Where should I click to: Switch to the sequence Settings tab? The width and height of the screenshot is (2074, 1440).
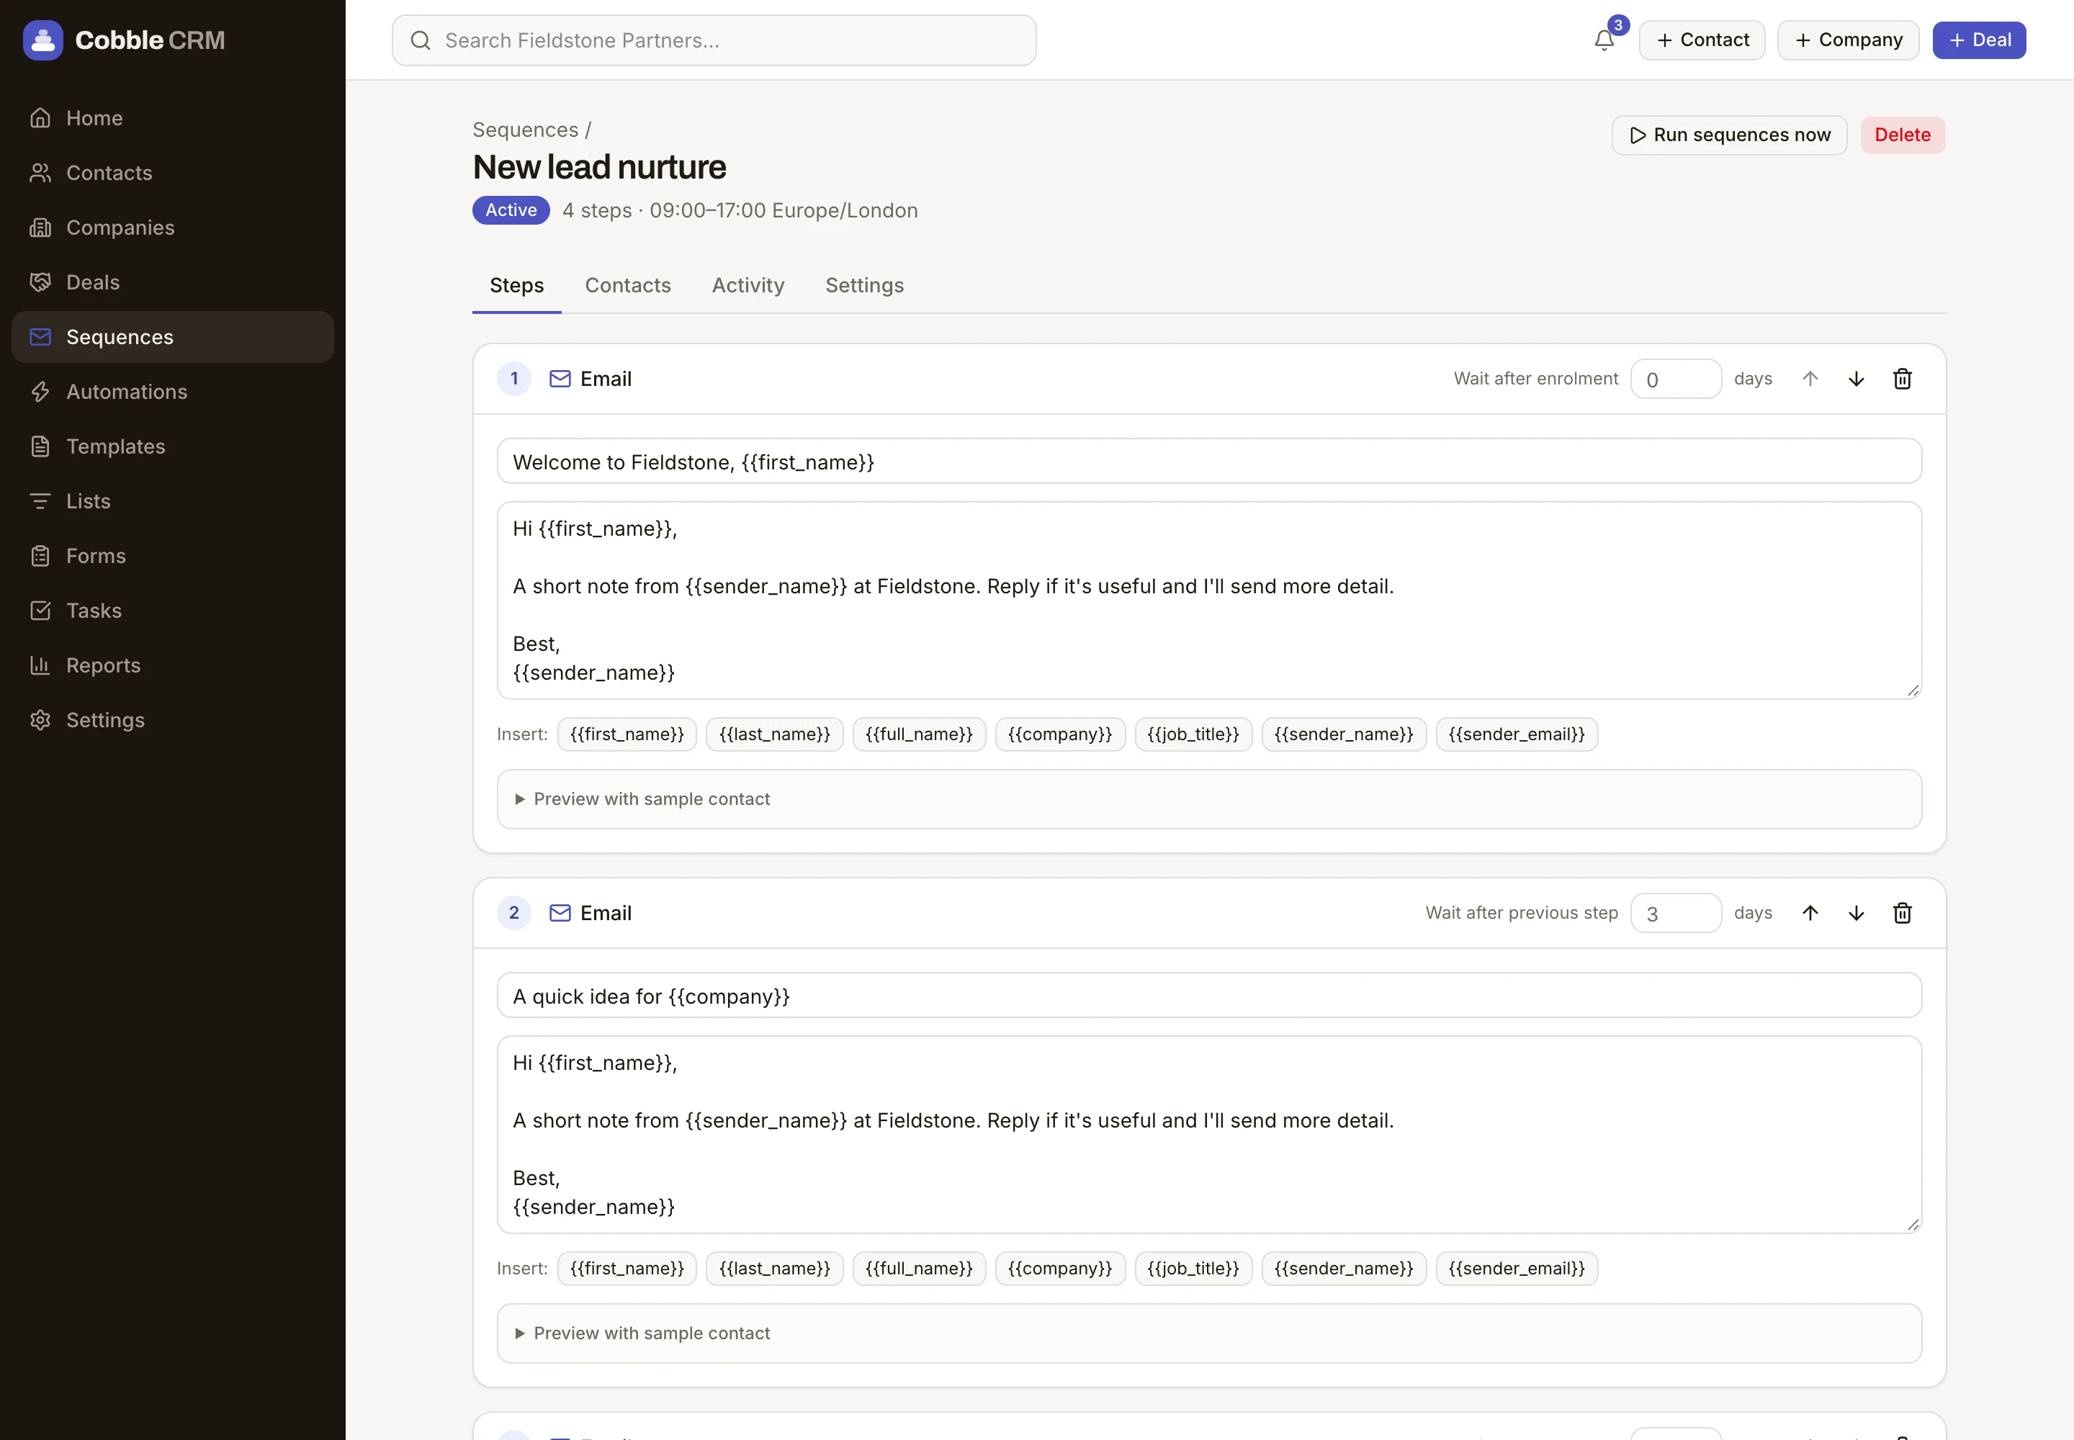point(863,285)
